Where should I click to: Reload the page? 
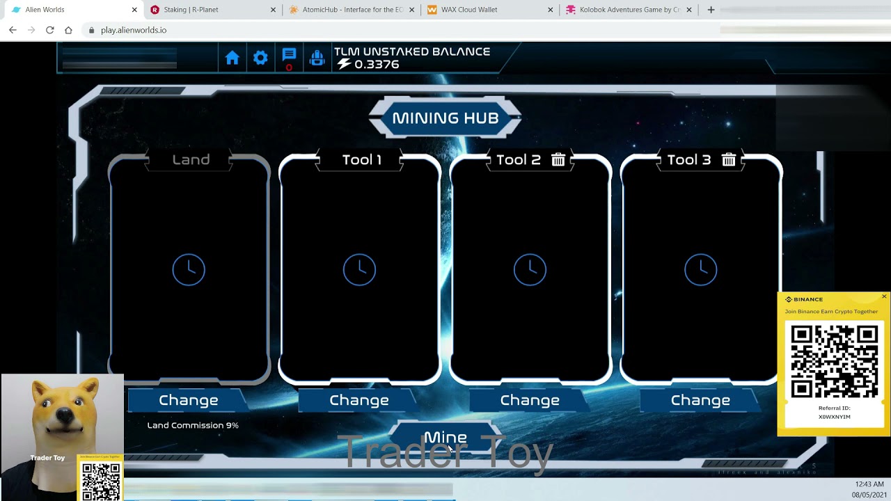click(x=50, y=30)
